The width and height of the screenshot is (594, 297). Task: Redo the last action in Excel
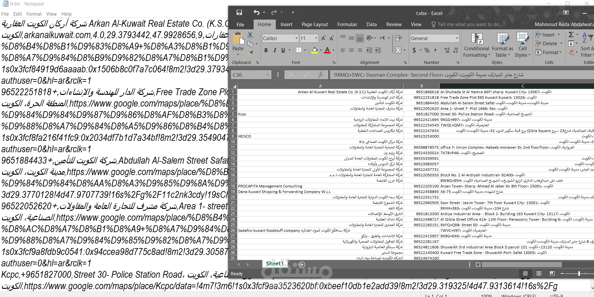[274, 13]
